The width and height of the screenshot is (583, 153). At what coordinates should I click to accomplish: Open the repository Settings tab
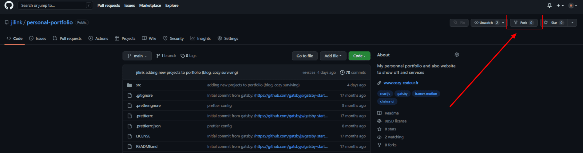click(228, 38)
